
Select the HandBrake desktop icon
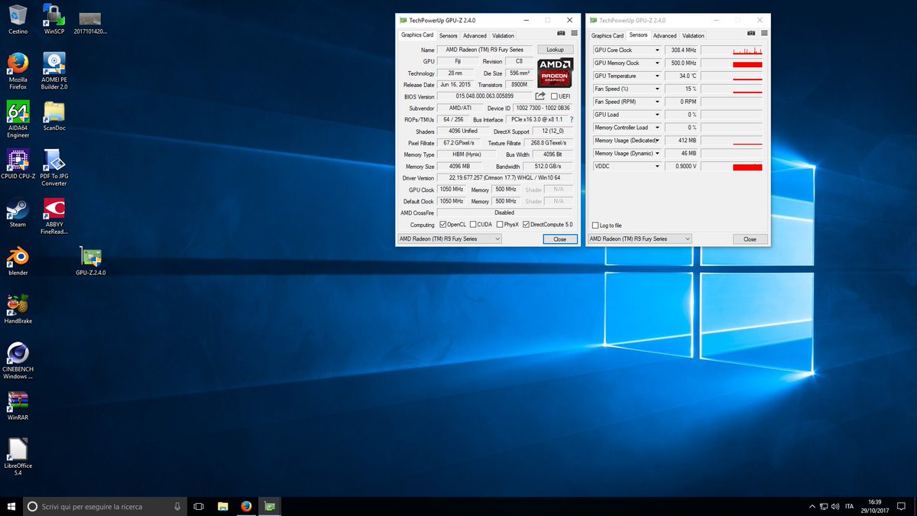[18, 309]
